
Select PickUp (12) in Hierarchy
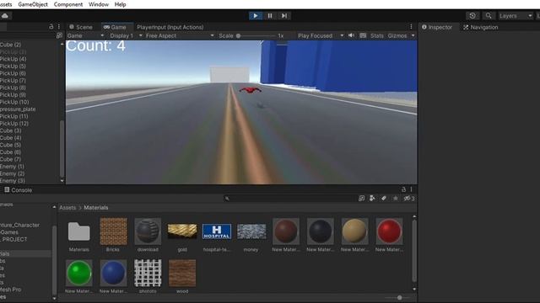(x=14, y=124)
